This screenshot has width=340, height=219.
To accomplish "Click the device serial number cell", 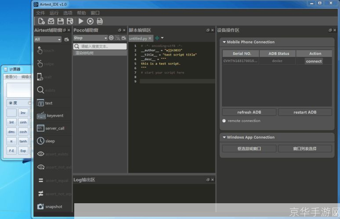I will click(x=240, y=61).
